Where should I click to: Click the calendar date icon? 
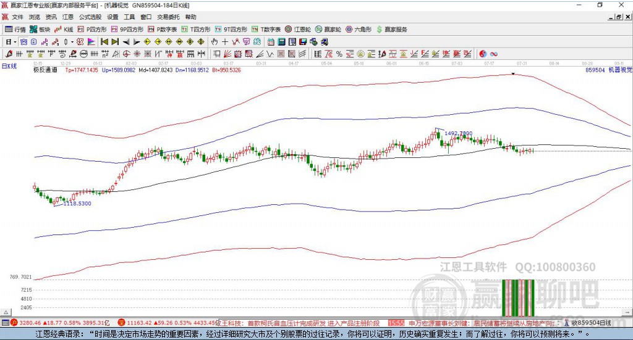coord(271,42)
